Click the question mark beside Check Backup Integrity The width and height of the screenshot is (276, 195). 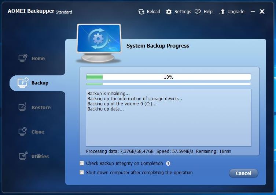[x=168, y=164]
